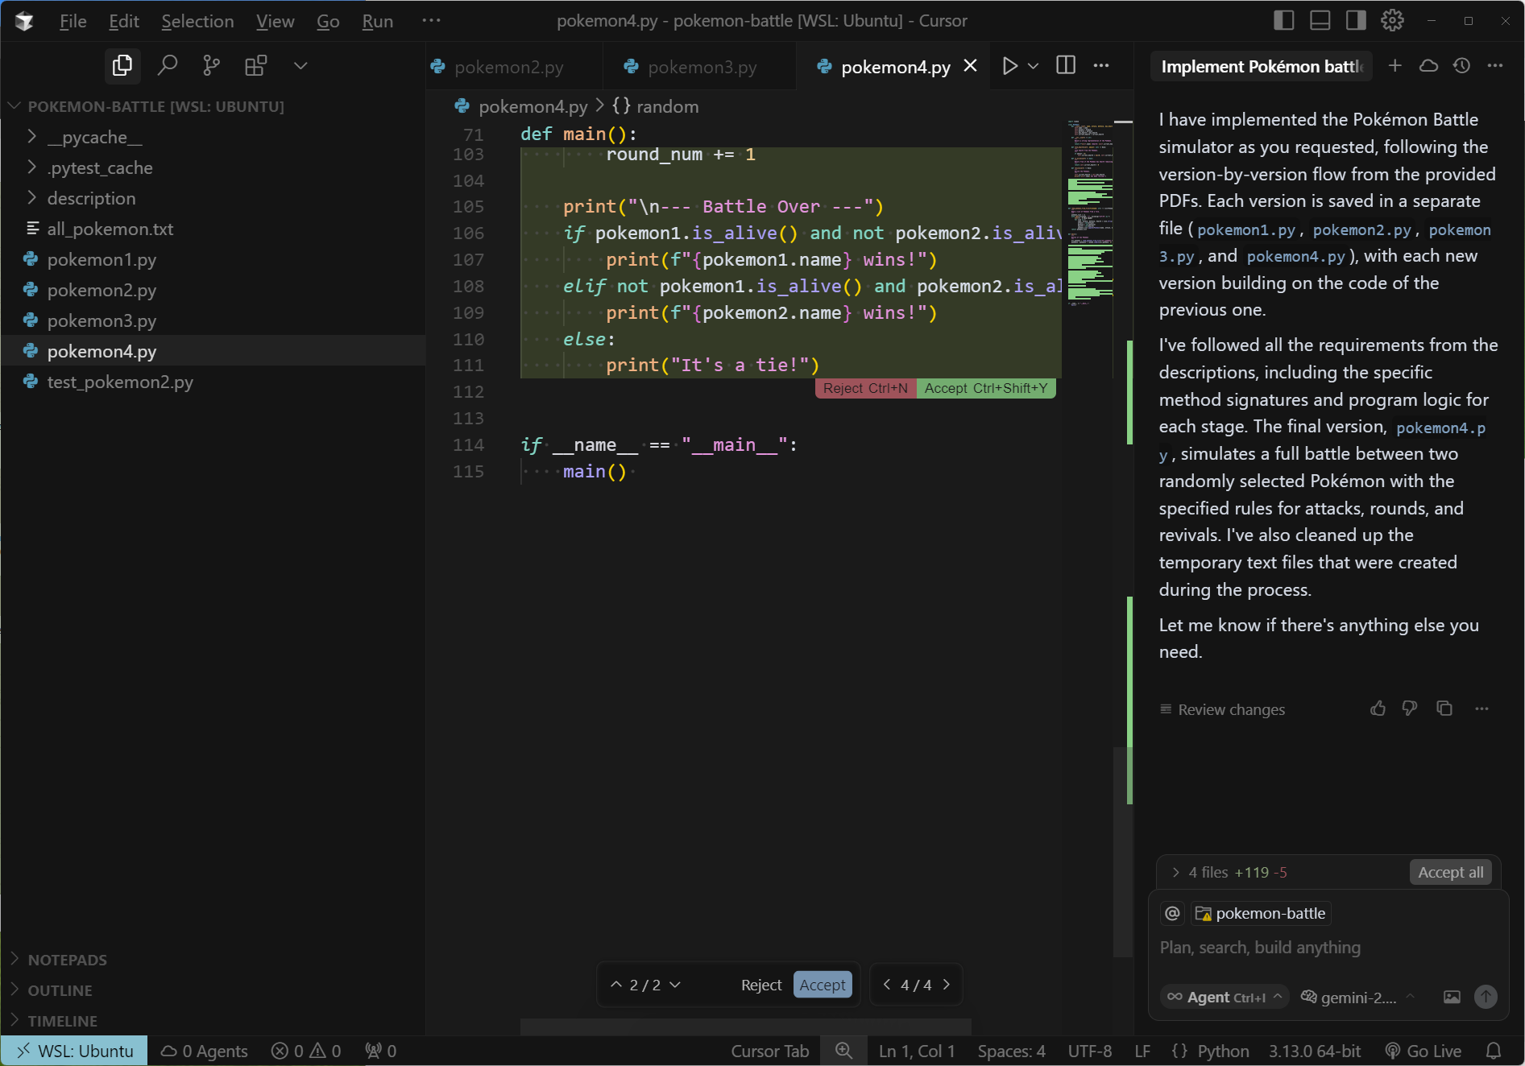Split the editor using the split icon
Screen dimensions: 1525x1066
click(1065, 66)
